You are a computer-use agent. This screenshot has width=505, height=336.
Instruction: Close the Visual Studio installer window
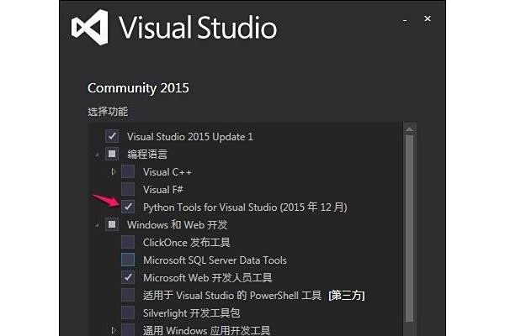click(x=428, y=19)
